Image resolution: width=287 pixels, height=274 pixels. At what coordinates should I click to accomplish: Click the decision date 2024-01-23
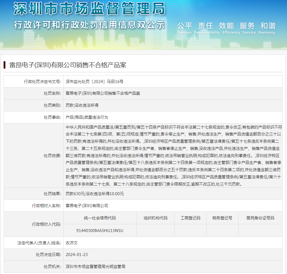pos(77,255)
